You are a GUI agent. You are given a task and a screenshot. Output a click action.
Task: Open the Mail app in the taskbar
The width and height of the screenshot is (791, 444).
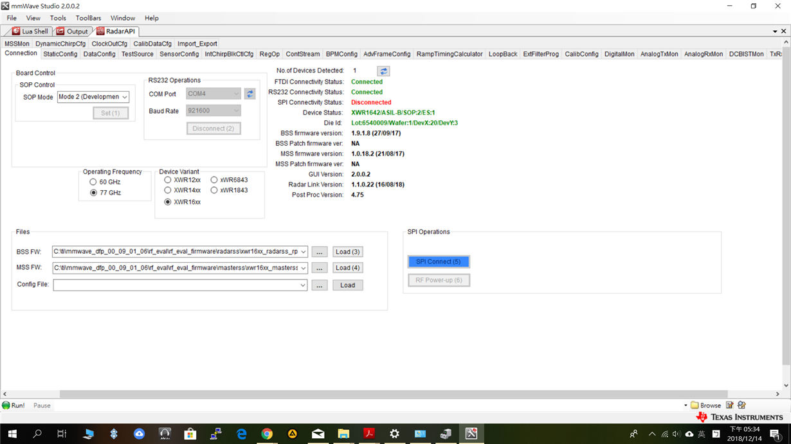(x=318, y=434)
